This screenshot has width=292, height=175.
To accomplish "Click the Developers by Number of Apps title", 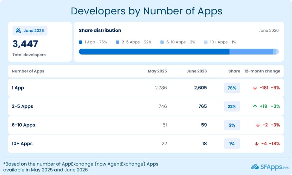I will 147,11.
